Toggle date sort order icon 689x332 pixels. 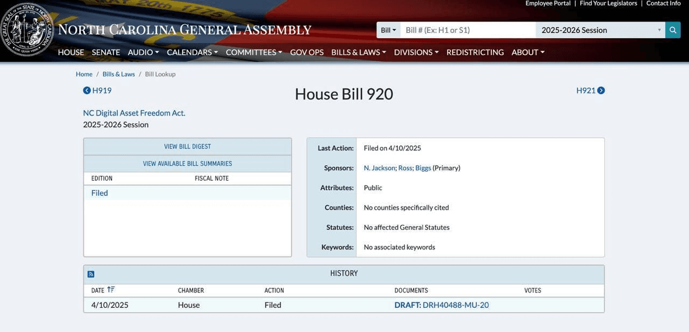tap(111, 289)
